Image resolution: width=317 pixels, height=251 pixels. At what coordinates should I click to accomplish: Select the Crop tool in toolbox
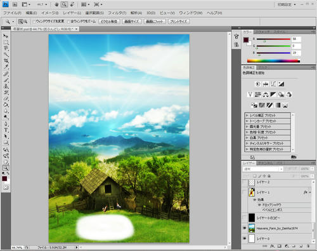6,61
